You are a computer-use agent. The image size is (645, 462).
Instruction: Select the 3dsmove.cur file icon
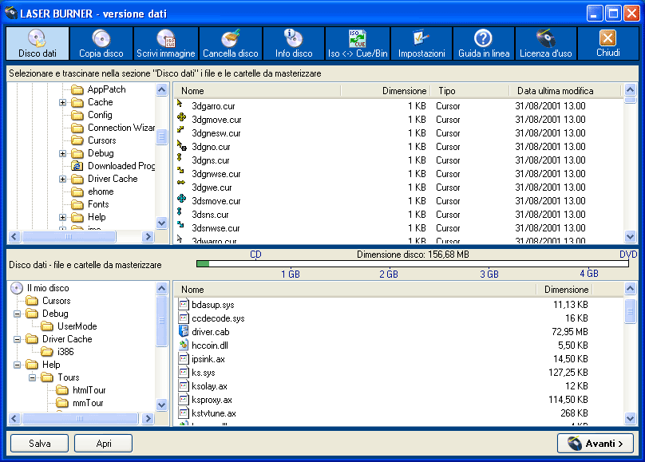(x=181, y=199)
